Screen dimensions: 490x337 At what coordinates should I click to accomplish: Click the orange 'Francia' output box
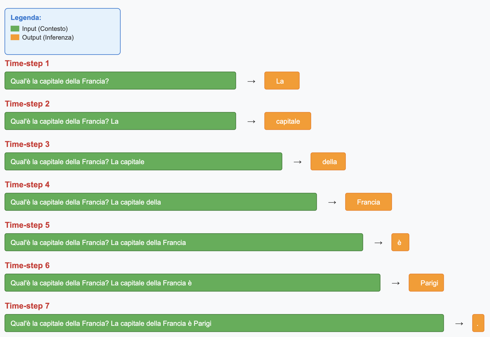[368, 202]
